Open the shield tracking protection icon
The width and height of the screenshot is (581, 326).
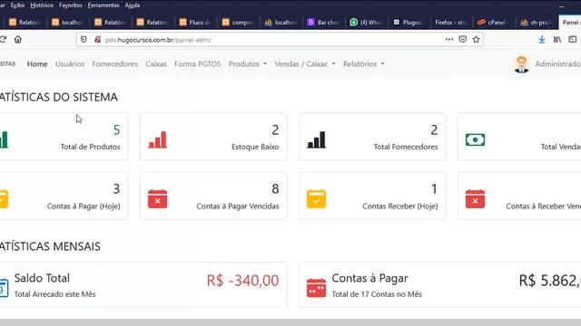(x=84, y=40)
